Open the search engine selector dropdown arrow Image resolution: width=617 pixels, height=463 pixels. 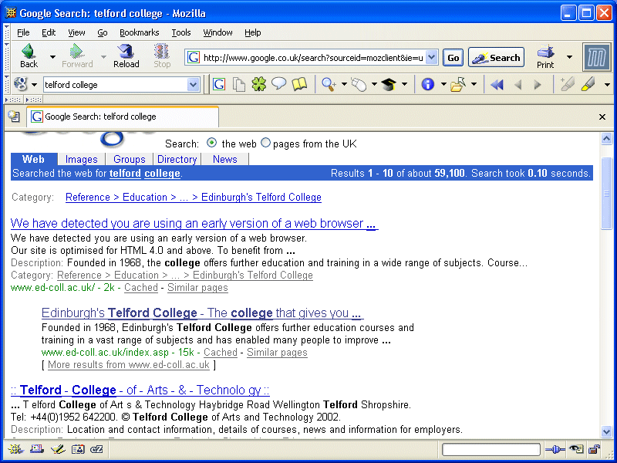click(34, 85)
